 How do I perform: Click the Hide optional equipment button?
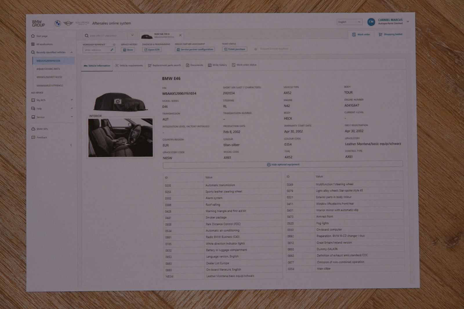(x=283, y=164)
